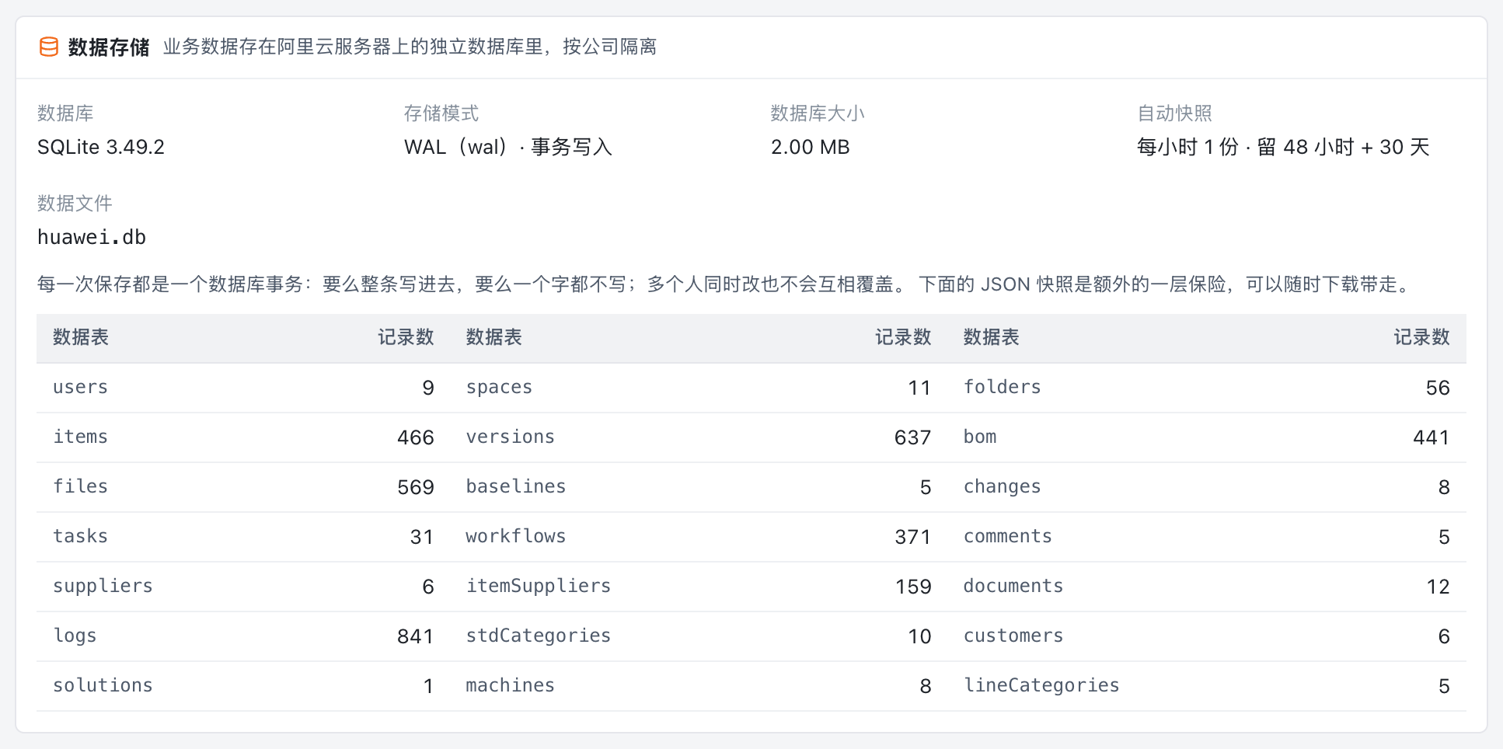Click the 数据库大小 field label

[818, 113]
